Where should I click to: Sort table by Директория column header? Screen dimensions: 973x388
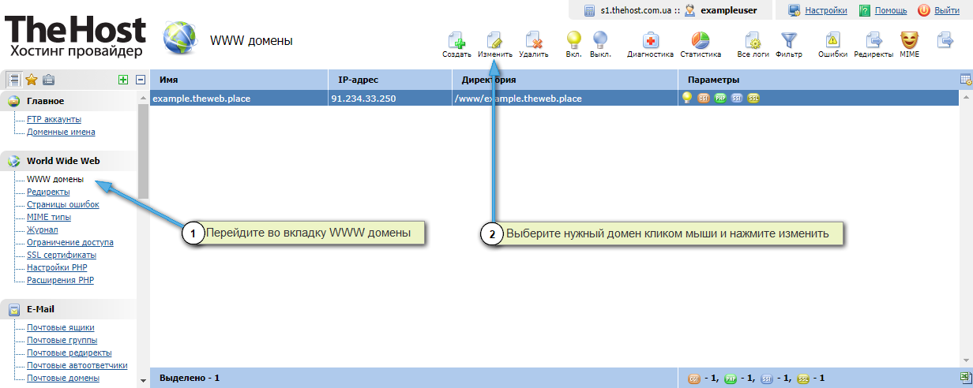[x=565, y=80]
